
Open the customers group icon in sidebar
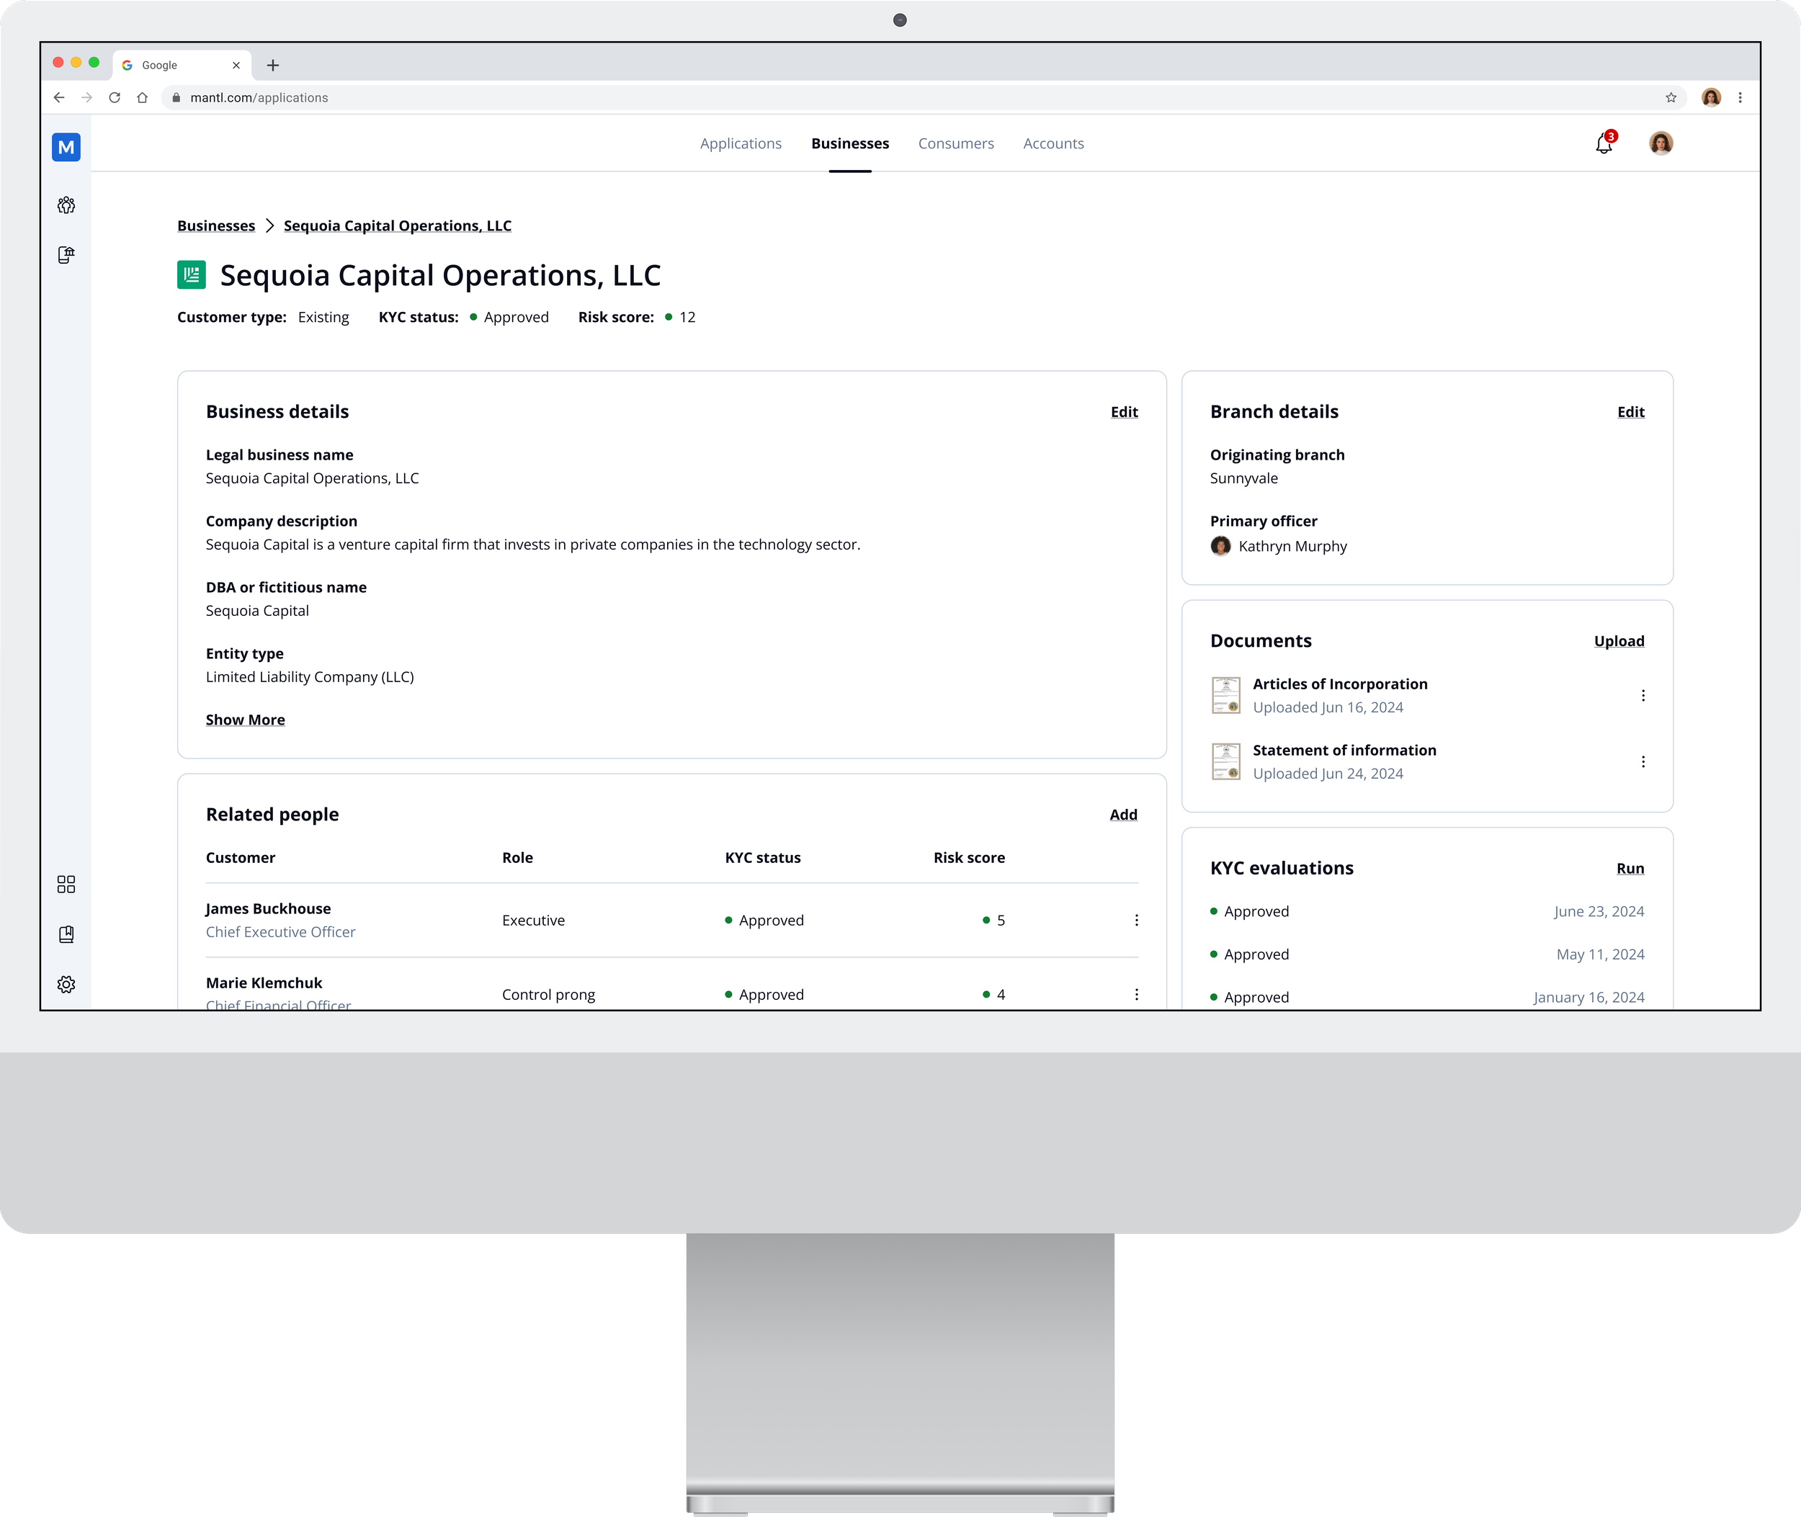click(66, 205)
